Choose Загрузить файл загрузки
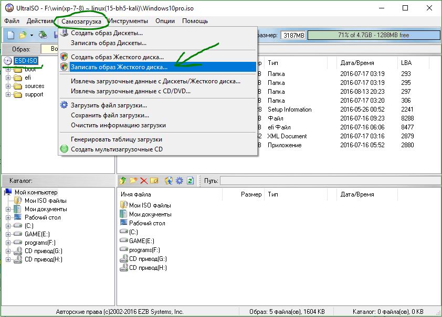The height and width of the screenshot is (317, 442). pos(158,105)
